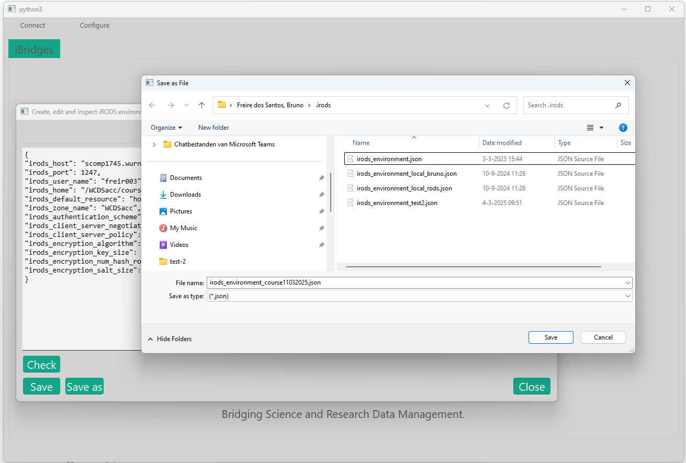Click the date 4-3-2025 09:51

[x=502, y=203]
